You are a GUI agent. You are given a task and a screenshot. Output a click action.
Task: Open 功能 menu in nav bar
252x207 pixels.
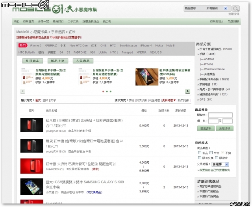pyautogui.click(x=17, y=21)
